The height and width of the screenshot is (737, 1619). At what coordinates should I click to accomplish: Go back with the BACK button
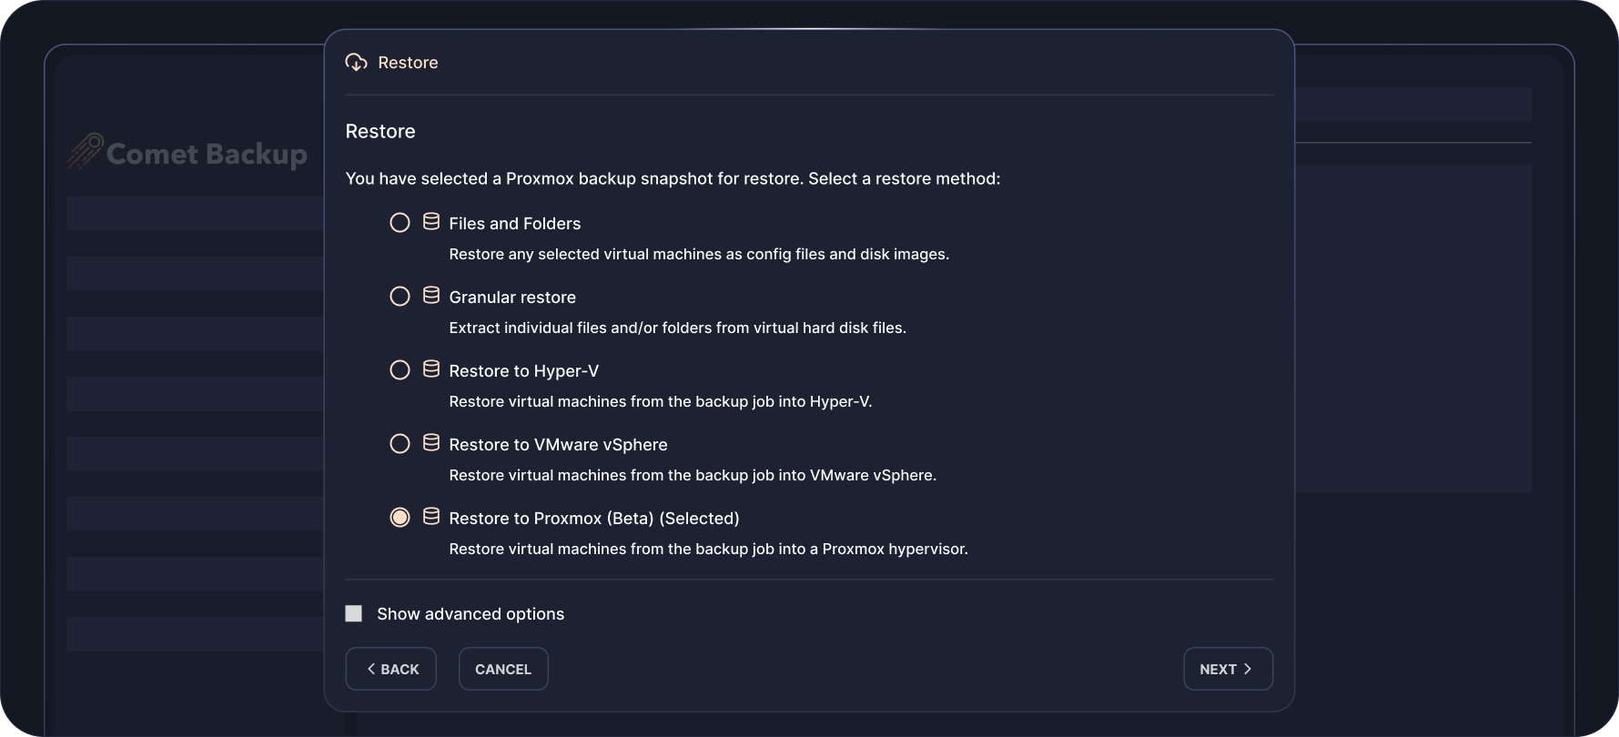tap(391, 670)
